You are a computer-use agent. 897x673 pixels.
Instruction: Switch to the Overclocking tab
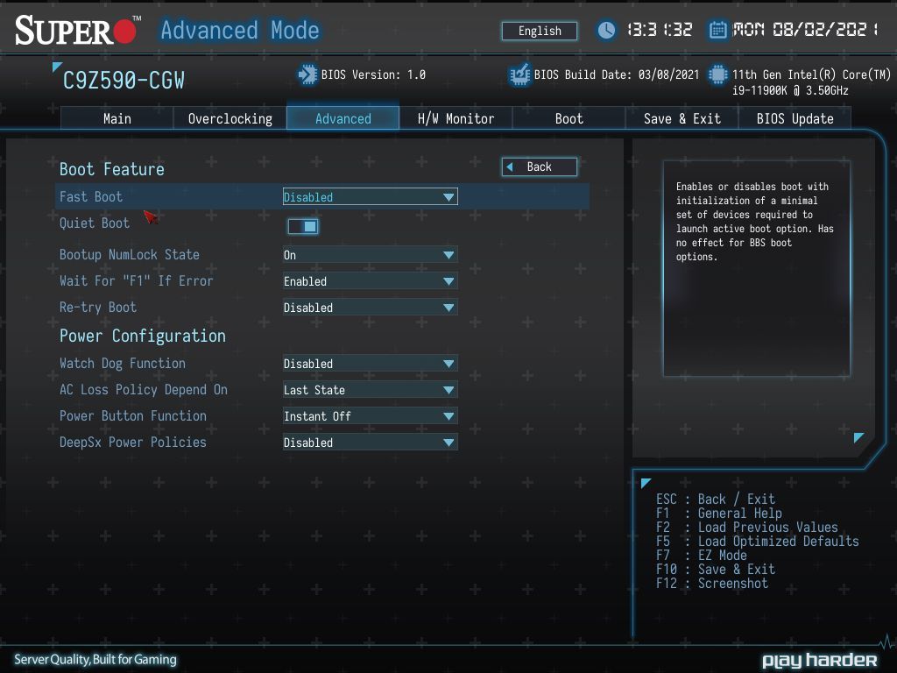230,118
